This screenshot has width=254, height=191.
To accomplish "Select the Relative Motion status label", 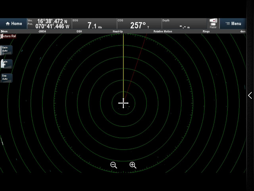I will tap(163, 31).
